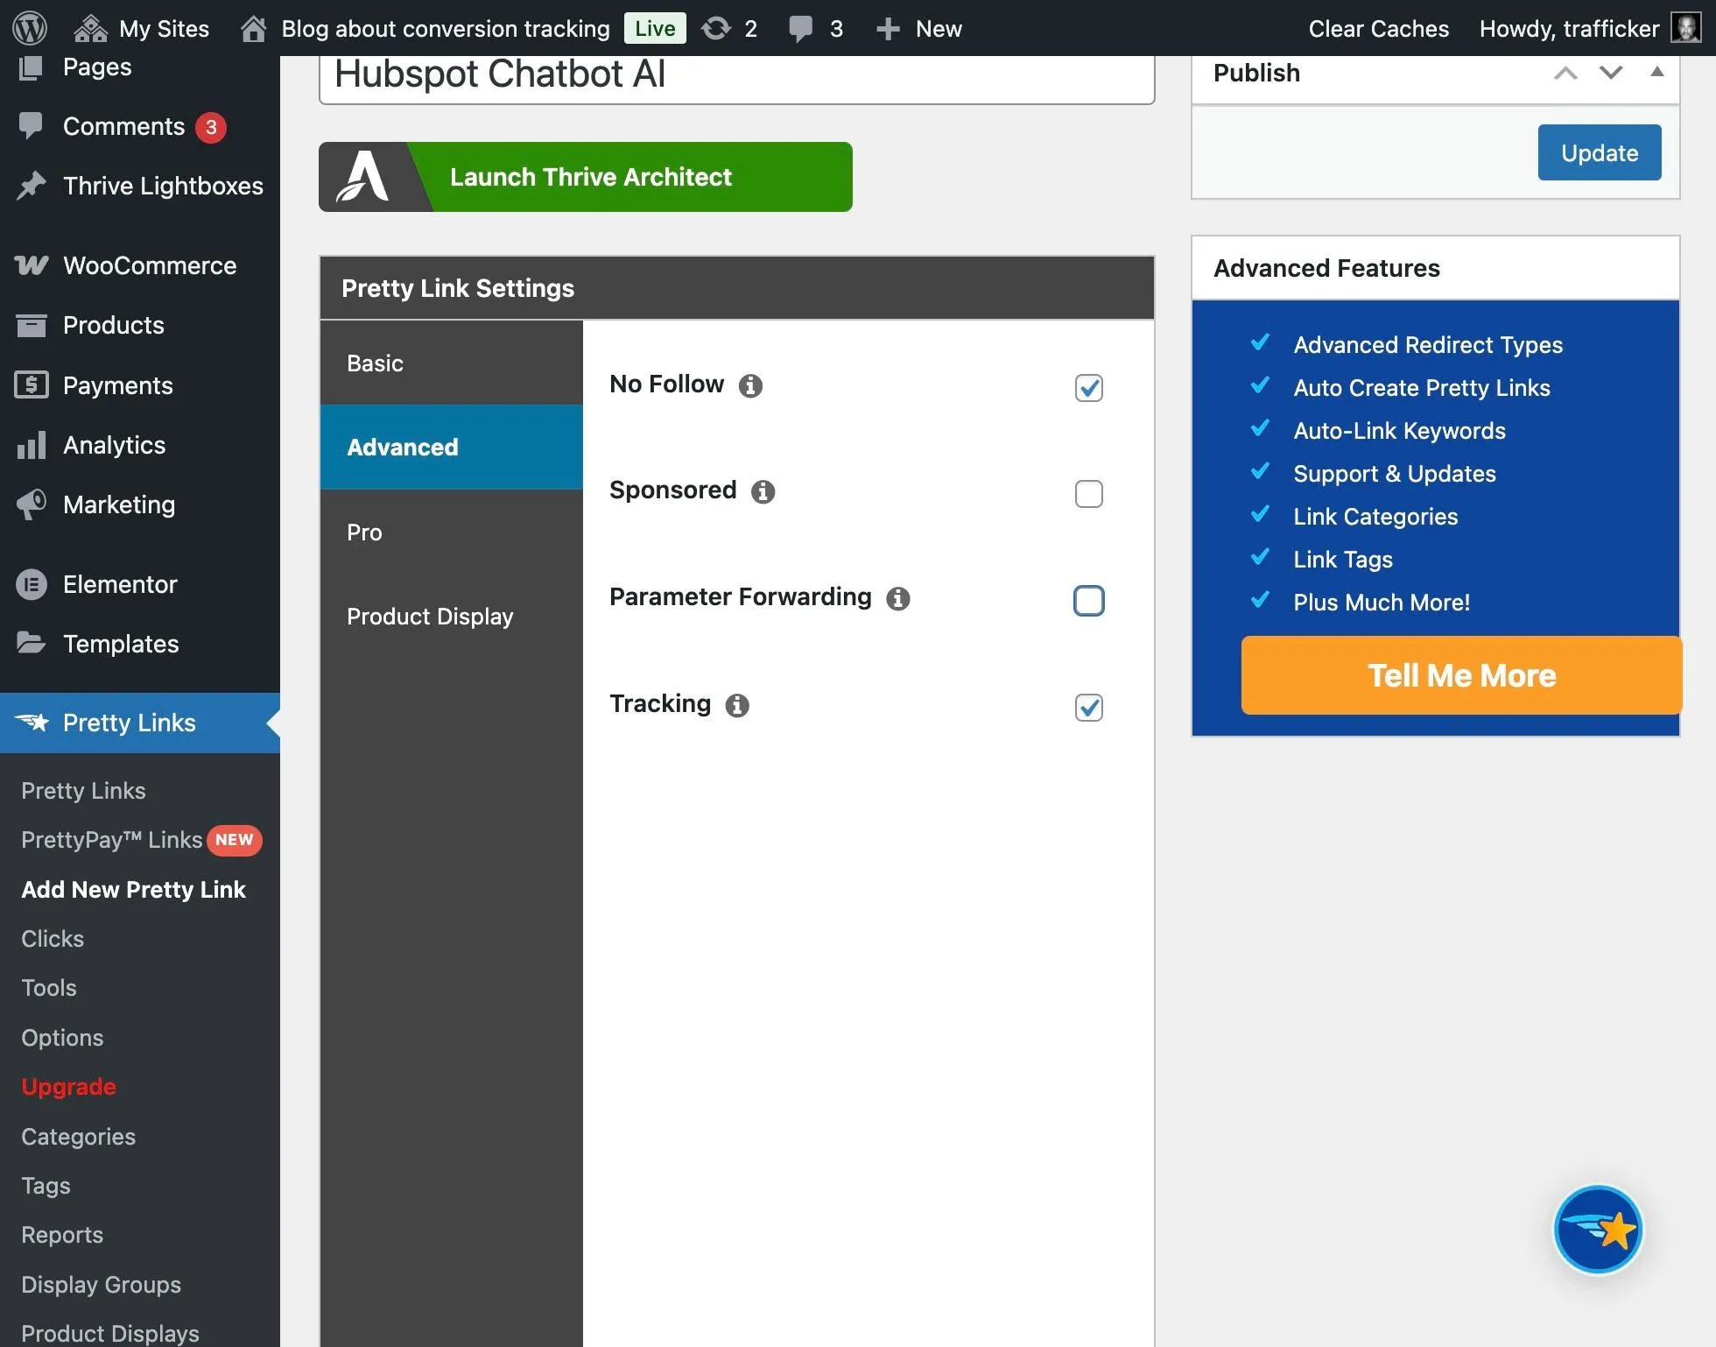Viewport: 1716px width, 1347px height.
Task: Show info tooltip for Tracking
Action: pyautogui.click(x=737, y=705)
